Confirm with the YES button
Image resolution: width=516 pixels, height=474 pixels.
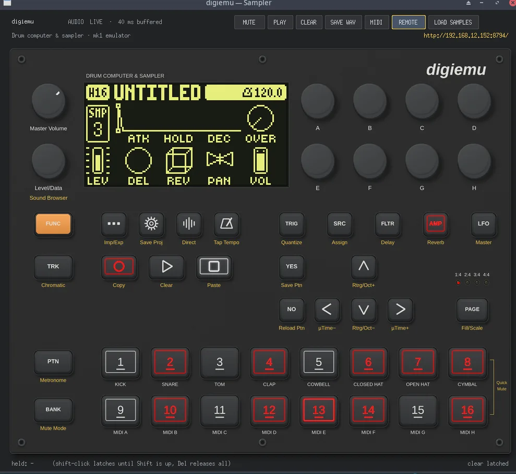292,267
